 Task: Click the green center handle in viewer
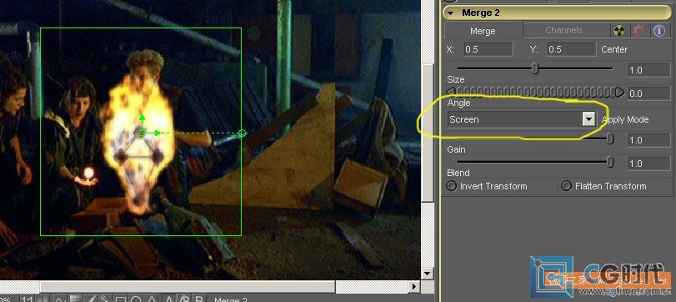pyautogui.click(x=142, y=133)
